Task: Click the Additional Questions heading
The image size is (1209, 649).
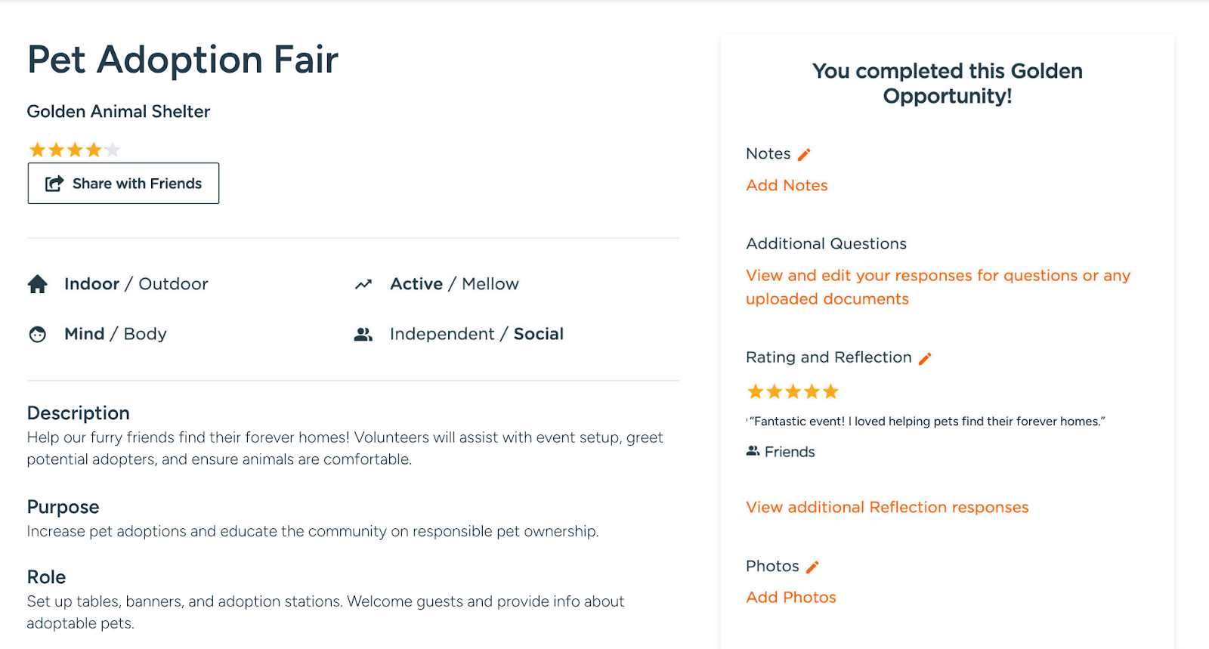Action: coord(826,243)
